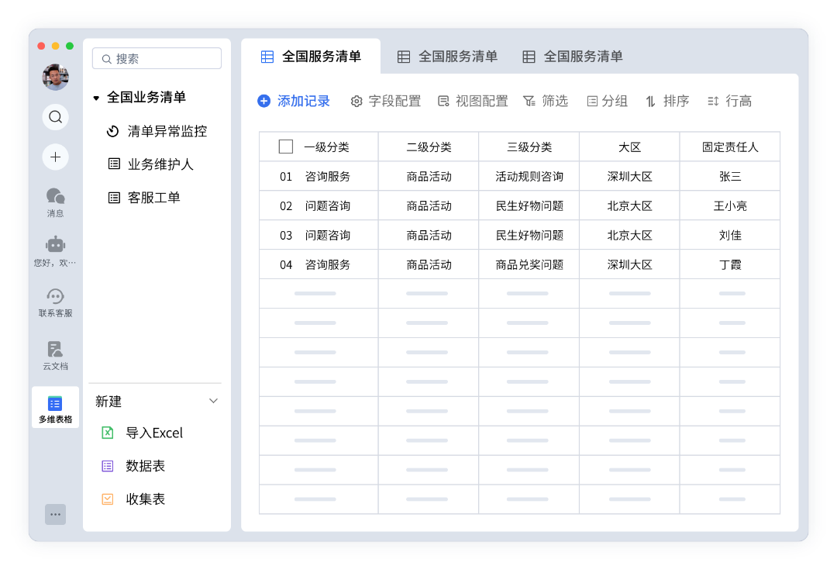Open the 行高 row height tool
Viewport: 837px width, 566px height.
tap(729, 101)
